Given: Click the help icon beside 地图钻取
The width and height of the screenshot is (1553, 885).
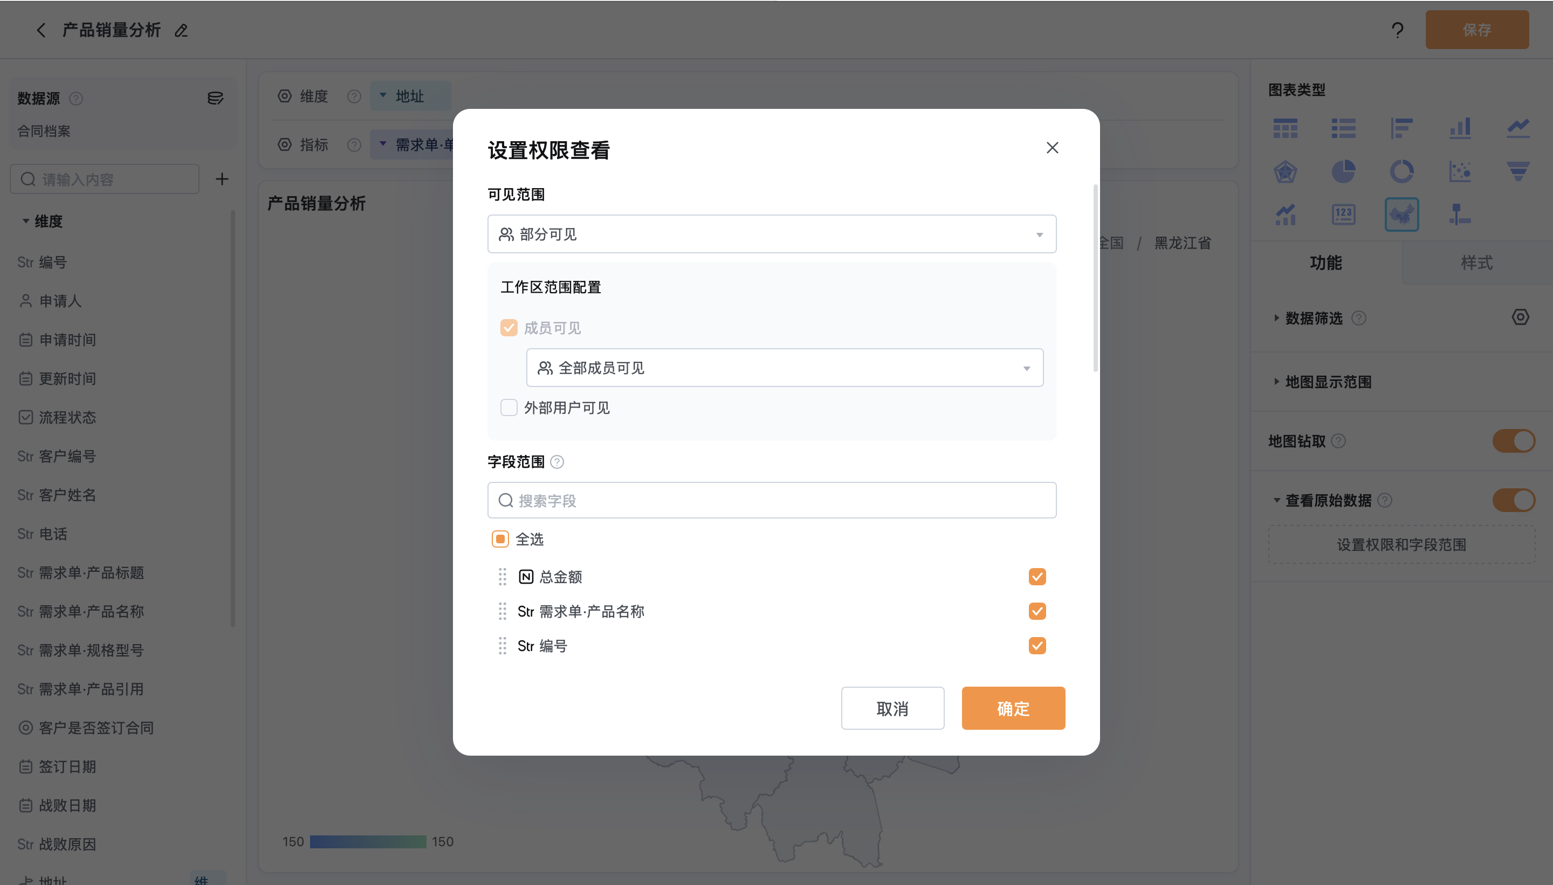Looking at the screenshot, I should coord(1338,441).
